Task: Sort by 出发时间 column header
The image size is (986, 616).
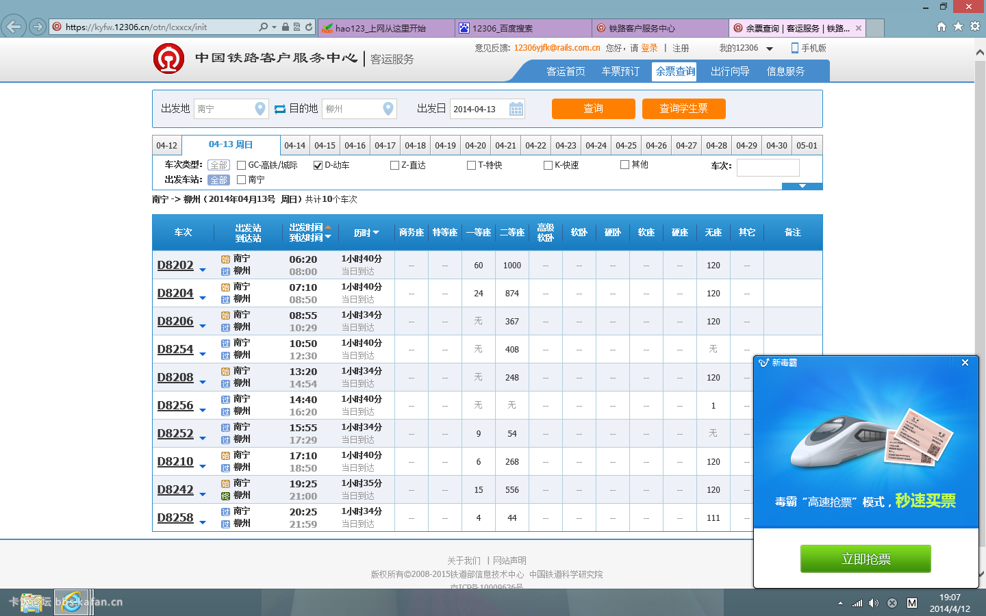Action: (x=306, y=227)
